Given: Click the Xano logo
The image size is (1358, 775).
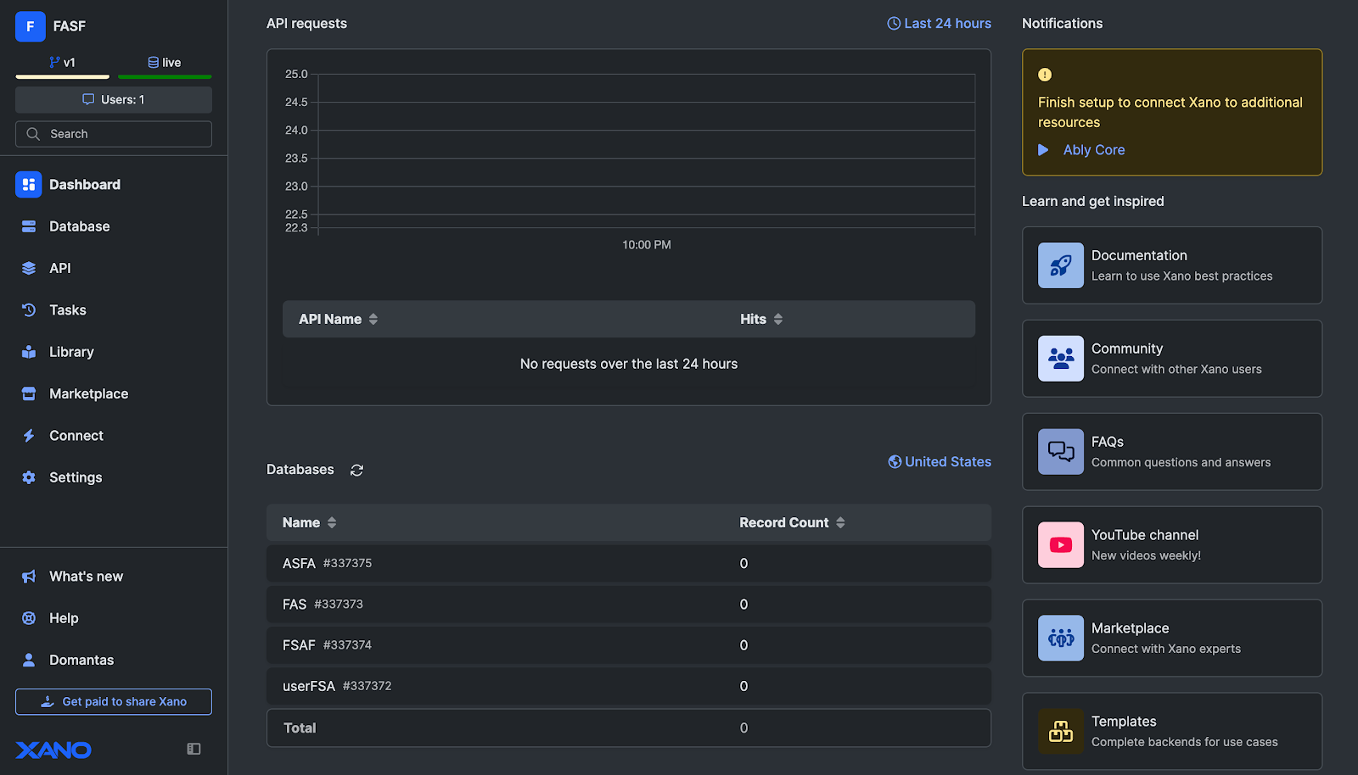Looking at the screenshot, I should pos(53,750).
